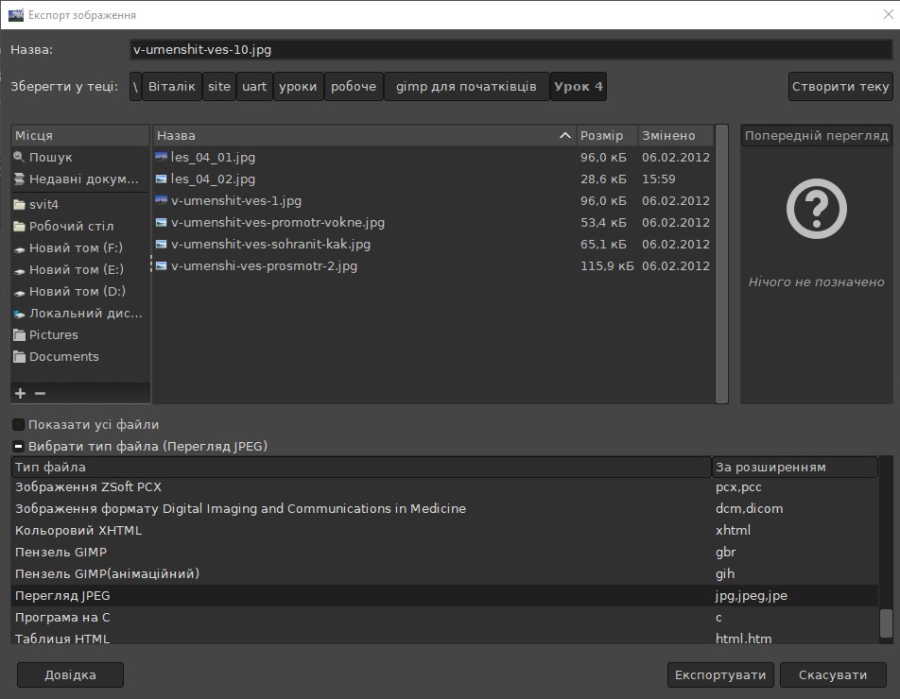This screenshot has width=900, height=699.
Task: Click the Довідка help button
Action: [x=71, y=675]
